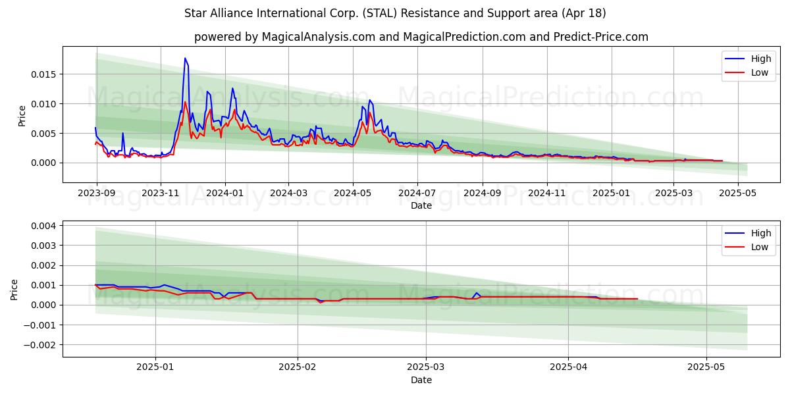Click the 'powered by MagicalAnalysis.com' subtitle
790x395 pixels.
click(x=421, y=37)
